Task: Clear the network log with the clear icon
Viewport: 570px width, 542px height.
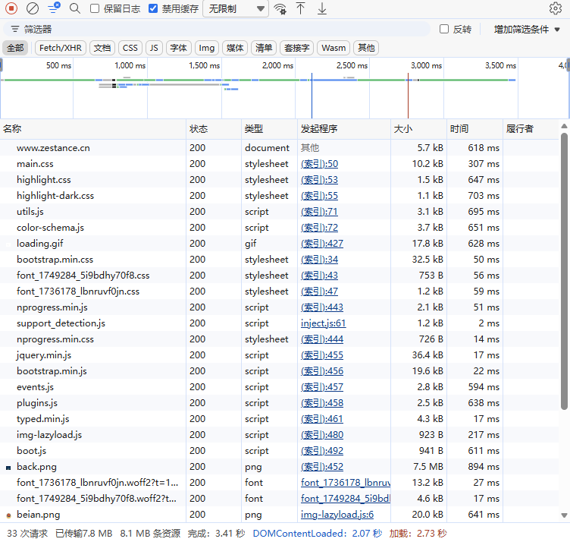Action: tap(33, 8)
